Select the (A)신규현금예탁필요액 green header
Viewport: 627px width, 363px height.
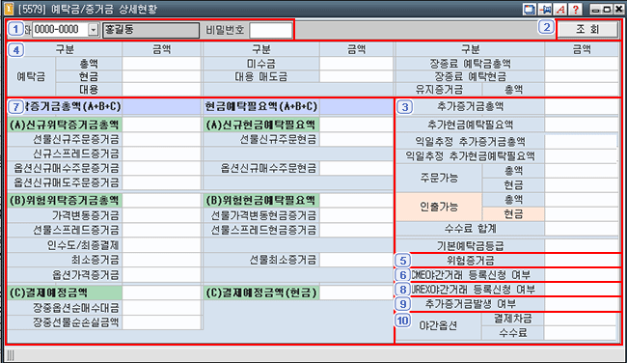pyautogui.click(x=261, y=125)
